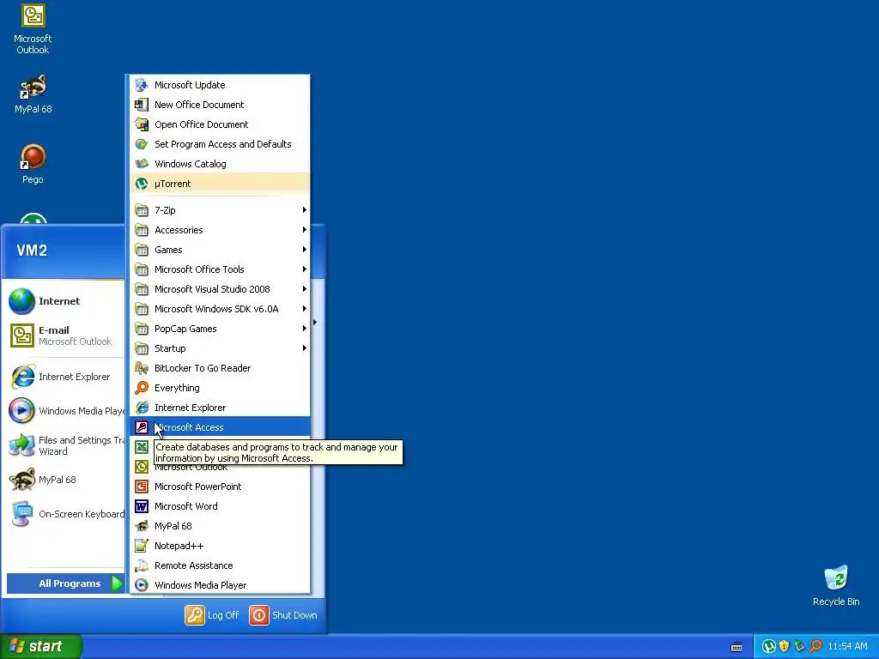Click MyPal 68 icon in All Programs list
This screenshot has height=659, width=879.
(142, 526)
